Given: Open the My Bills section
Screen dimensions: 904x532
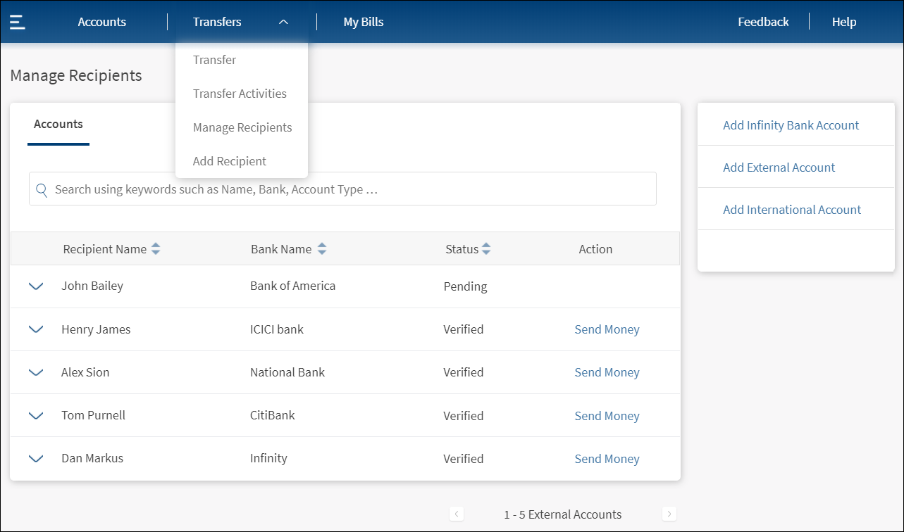Looking at the screenshot, I should point(363,22).
